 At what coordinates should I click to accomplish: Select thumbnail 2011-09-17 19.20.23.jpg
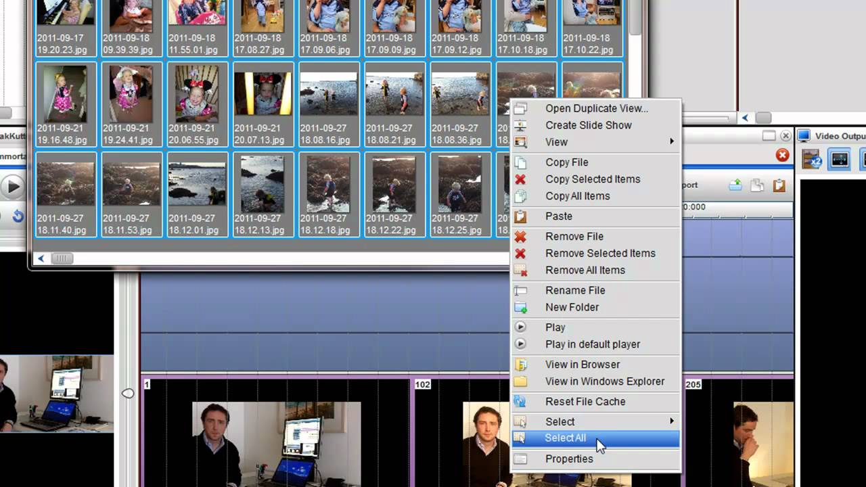[x=66, y=27]
